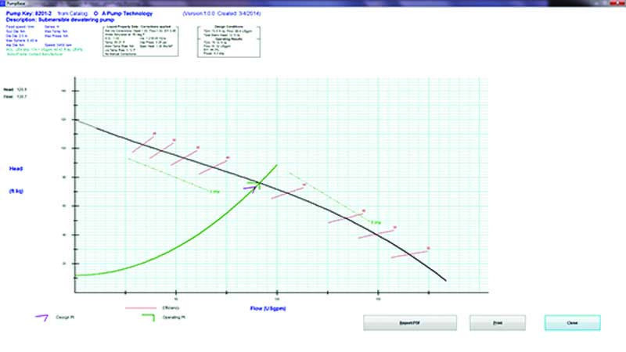
Task: Click the 'from Catalog' label
Action: point(72,13)
